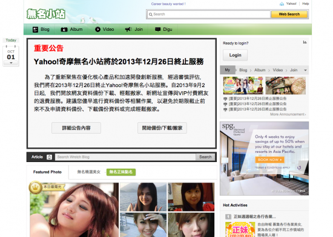Select the My tab
The width and height of the screenshot is (333, 237).
(228, 70)
